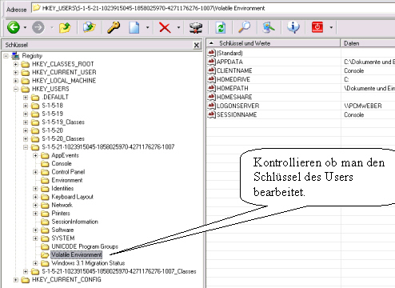Viewport: 395px width, 288px height.
Task: Expand the AppEvents key
Action: click(35, 155)
